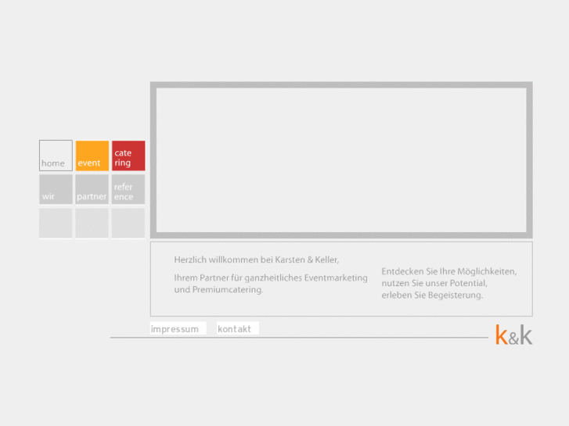
Task: Click text 'Herzlich willkommen bei Karsten & Keller,'
Action: point(257,260)
